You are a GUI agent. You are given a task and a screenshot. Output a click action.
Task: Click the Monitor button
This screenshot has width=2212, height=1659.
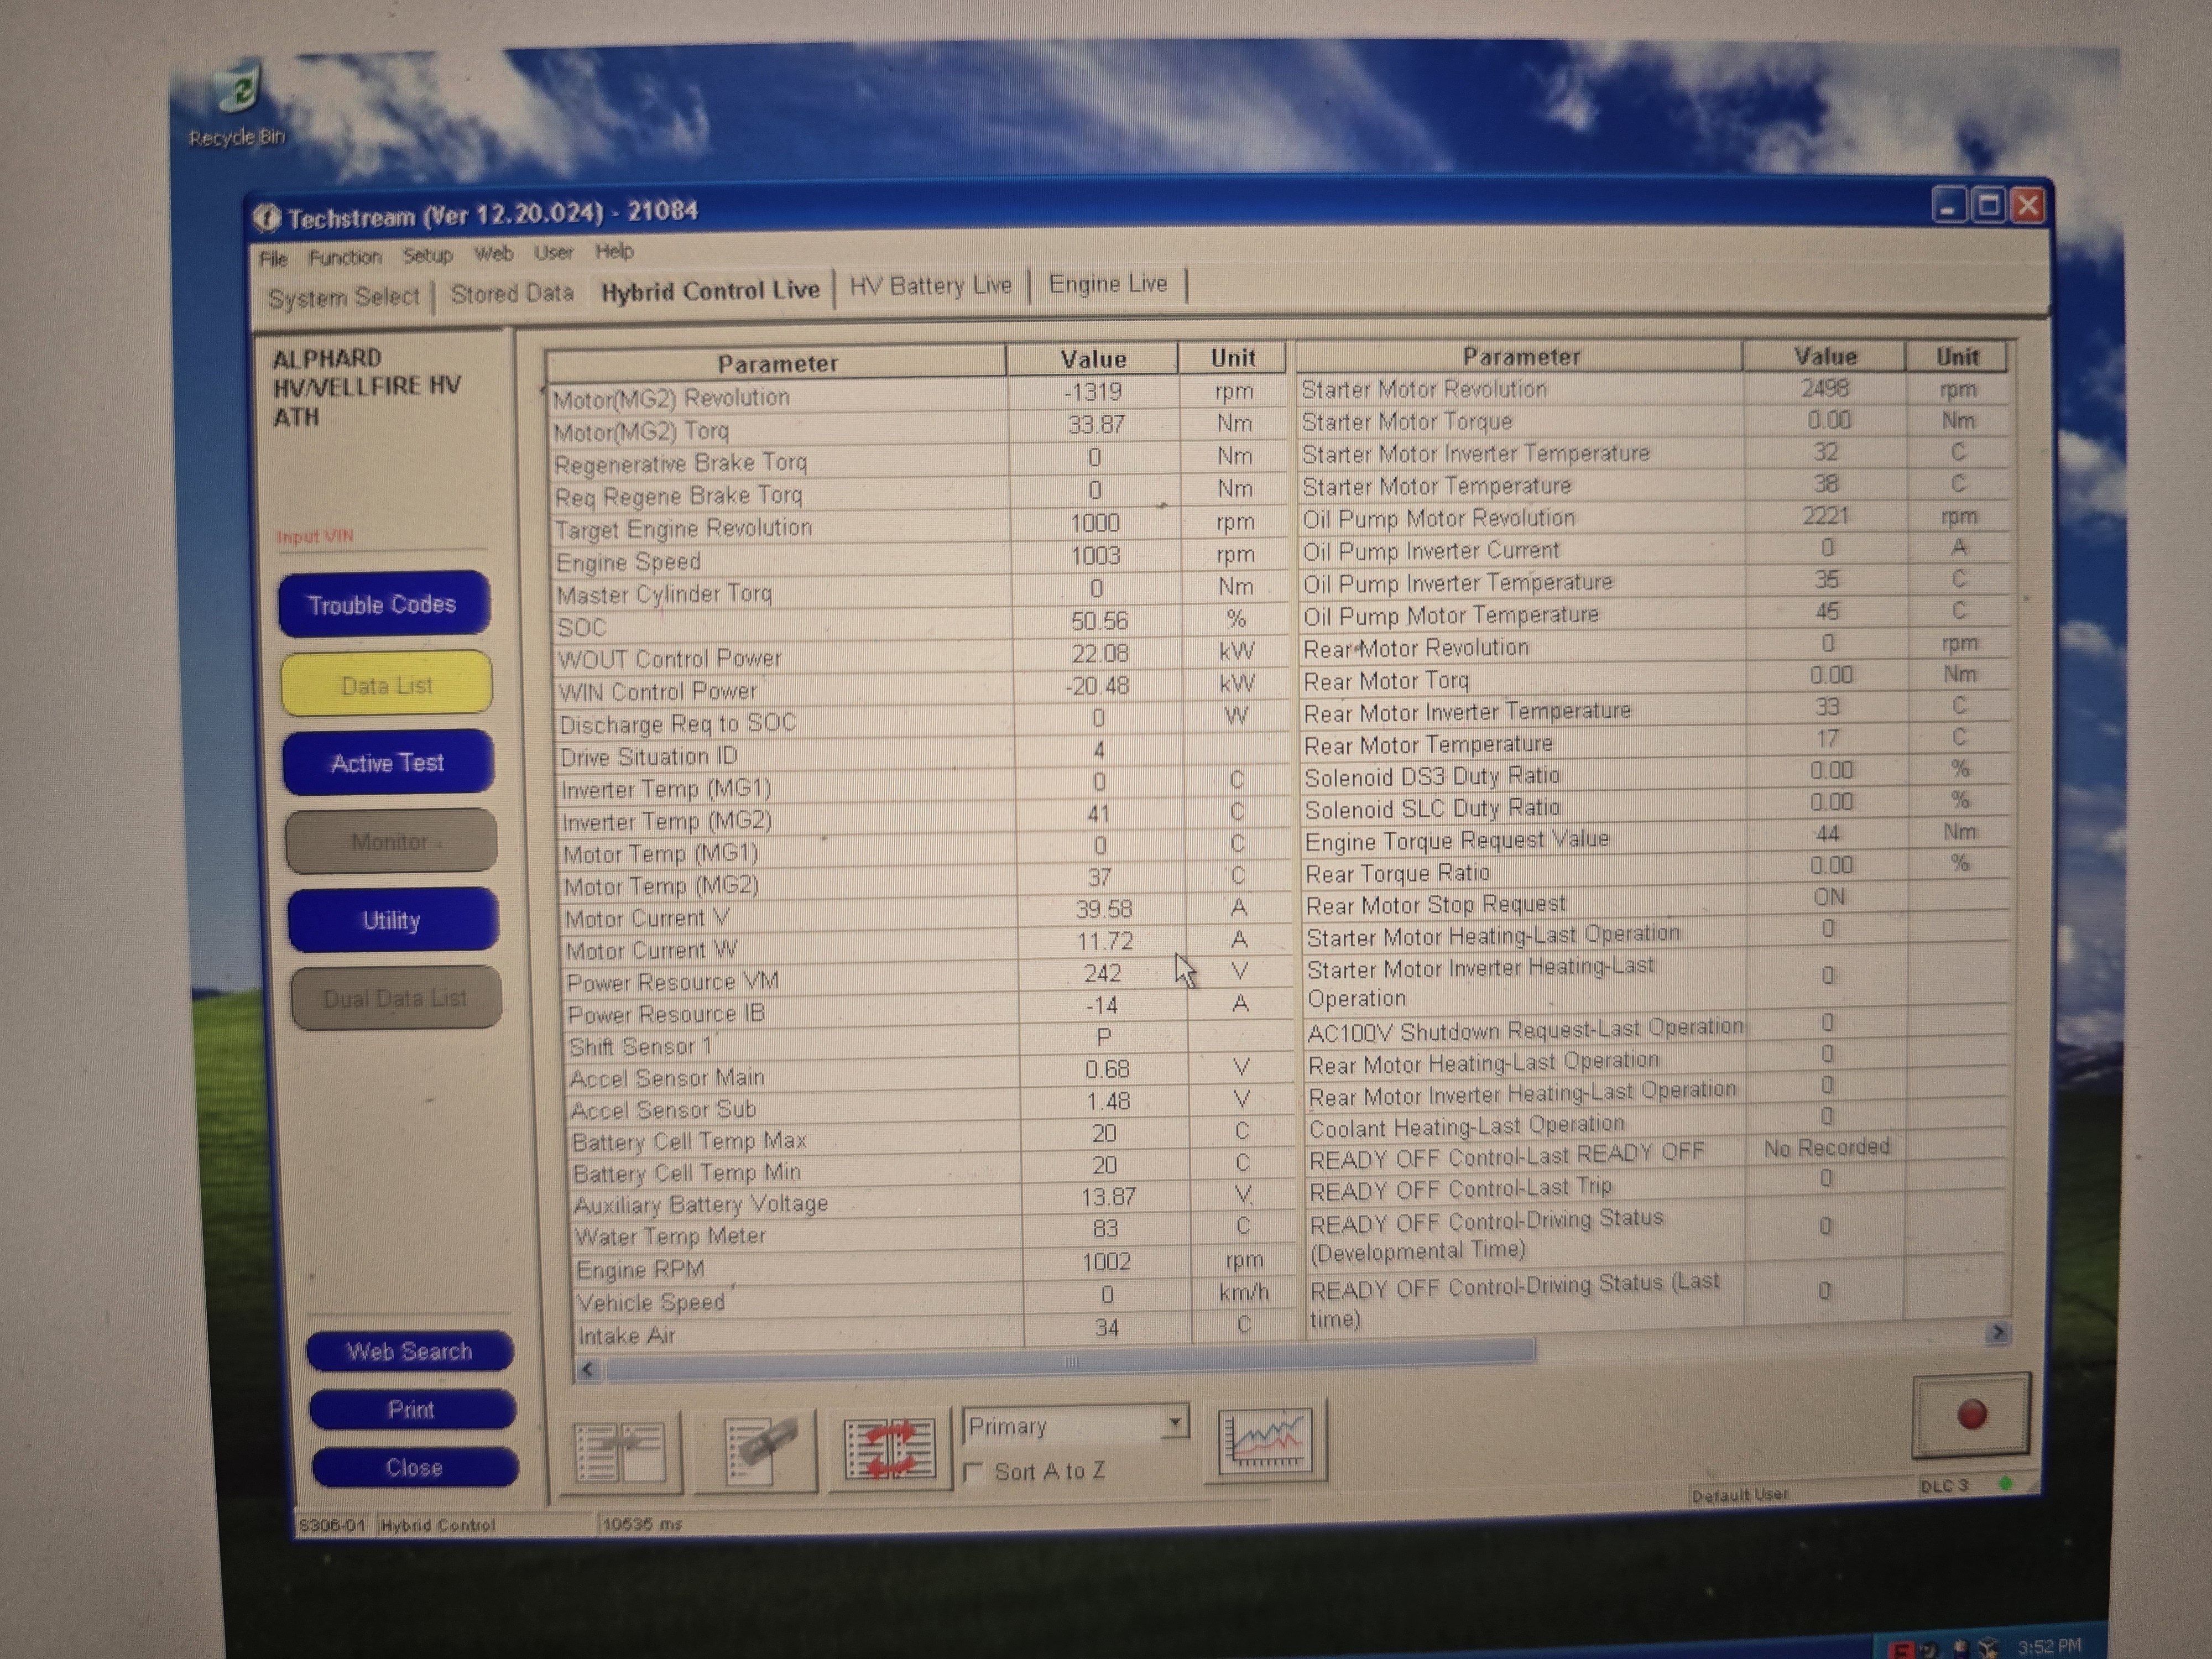tap(390, 841)
